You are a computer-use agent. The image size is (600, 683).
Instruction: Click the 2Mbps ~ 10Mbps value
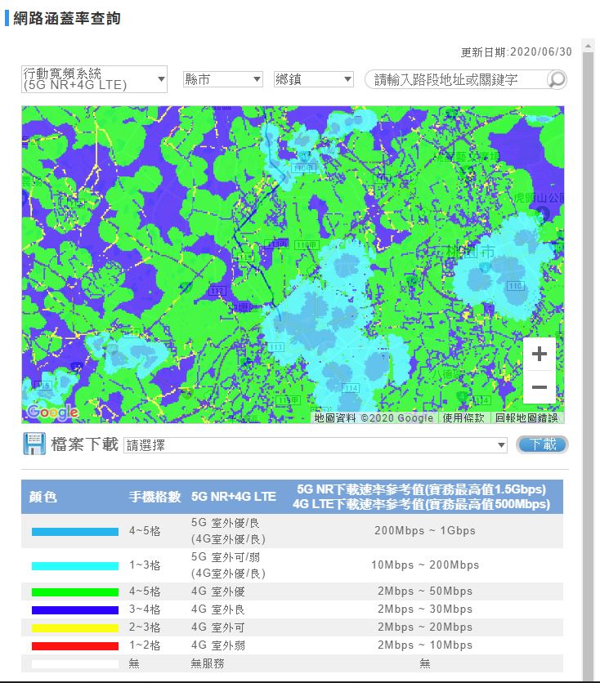tap(425, 645)
